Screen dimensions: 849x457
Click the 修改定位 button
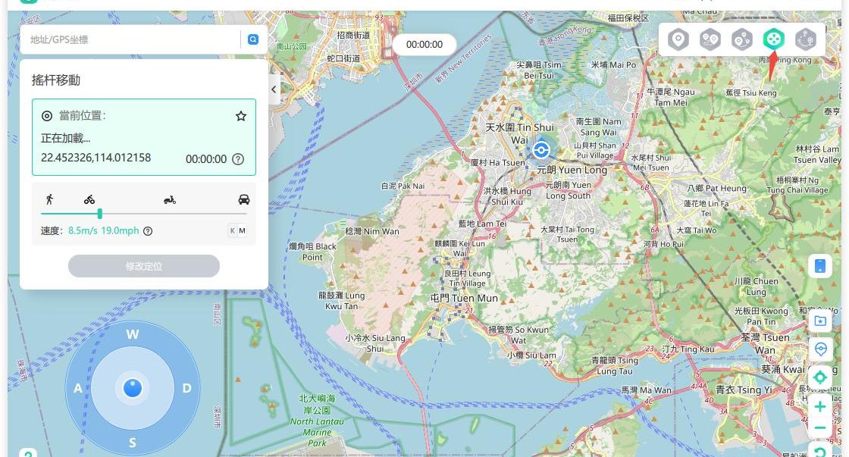point(144,266)
